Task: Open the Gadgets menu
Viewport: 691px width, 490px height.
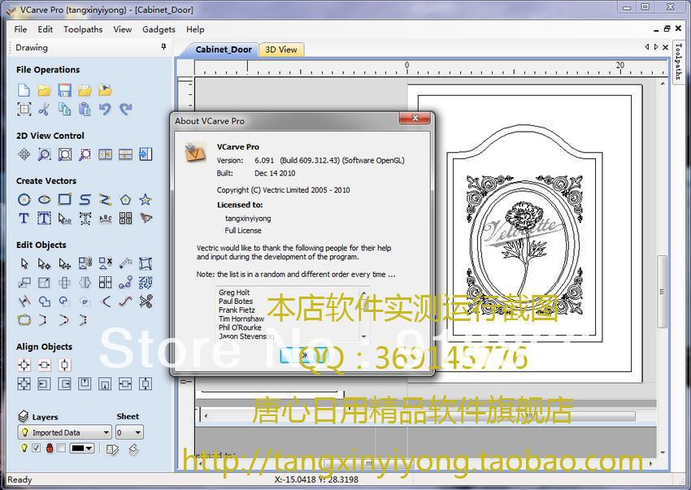Action: pos(159,29)
